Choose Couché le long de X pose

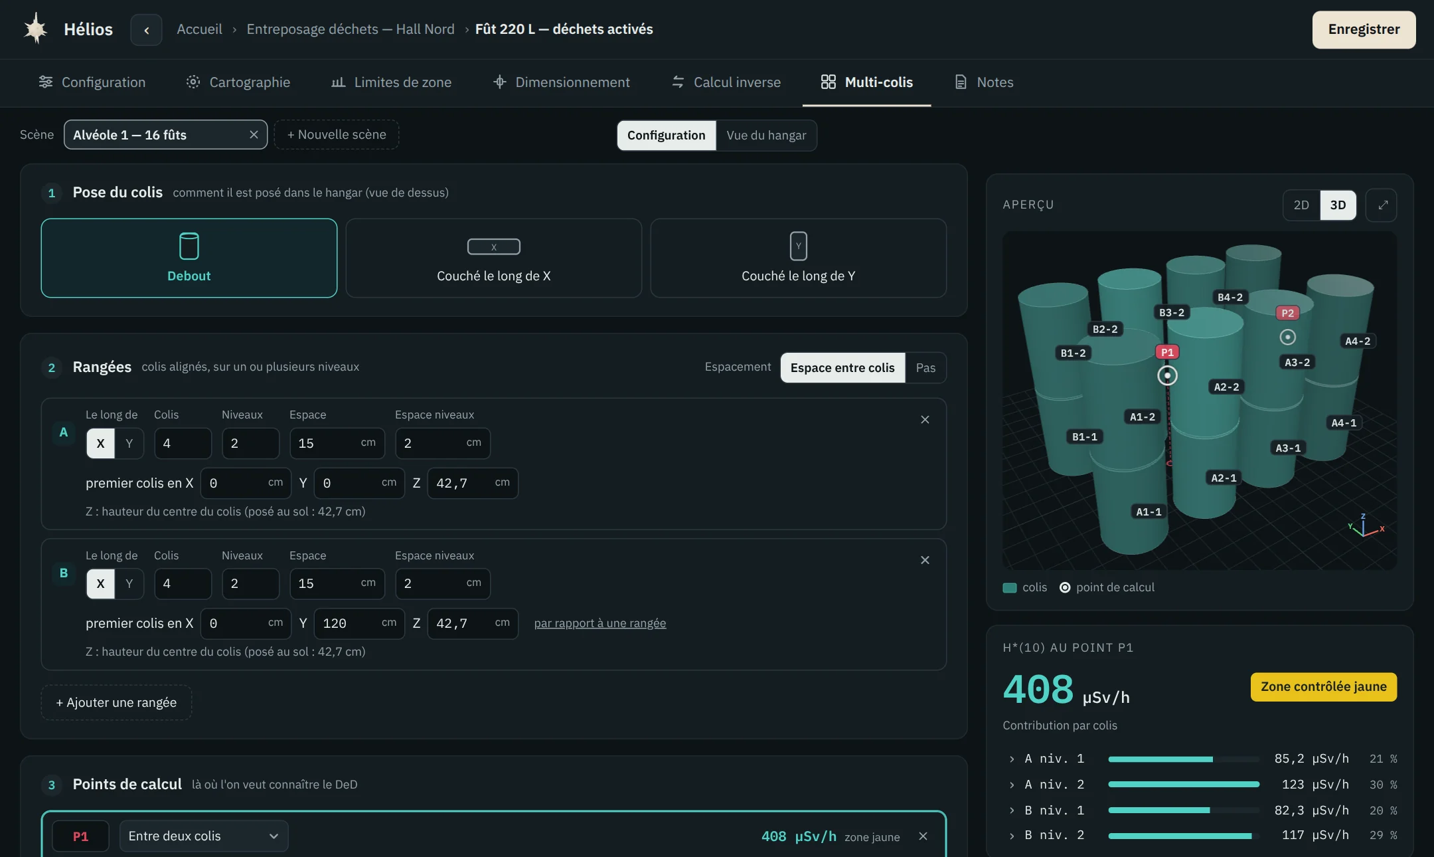494,258
